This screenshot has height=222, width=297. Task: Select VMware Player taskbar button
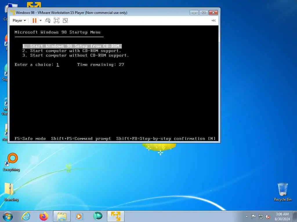pos(116,216)
